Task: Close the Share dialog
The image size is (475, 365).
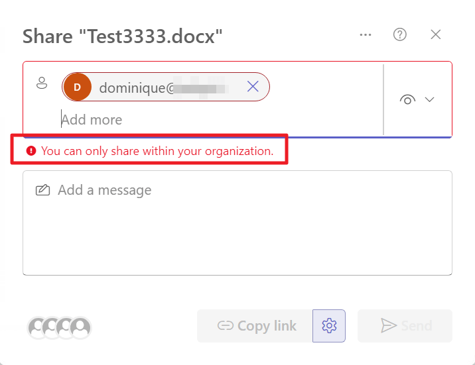Action: tap(436, 35)
